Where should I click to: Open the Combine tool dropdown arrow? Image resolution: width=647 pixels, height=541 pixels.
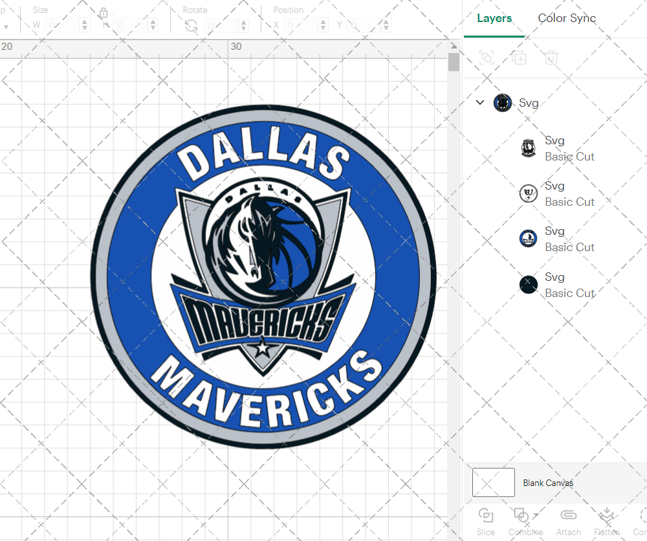pyautogui.click(x=536, y=515)
